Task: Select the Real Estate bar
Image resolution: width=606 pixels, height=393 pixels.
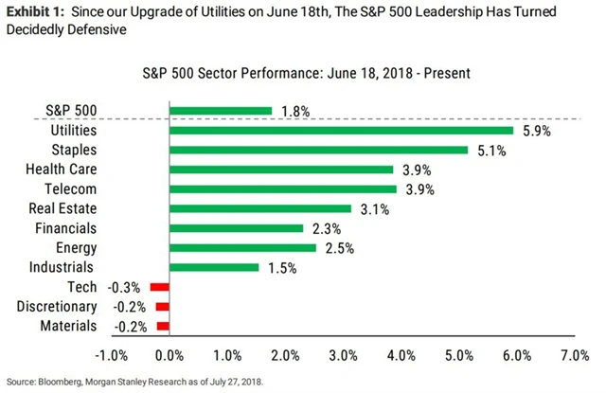Action: 259,208
